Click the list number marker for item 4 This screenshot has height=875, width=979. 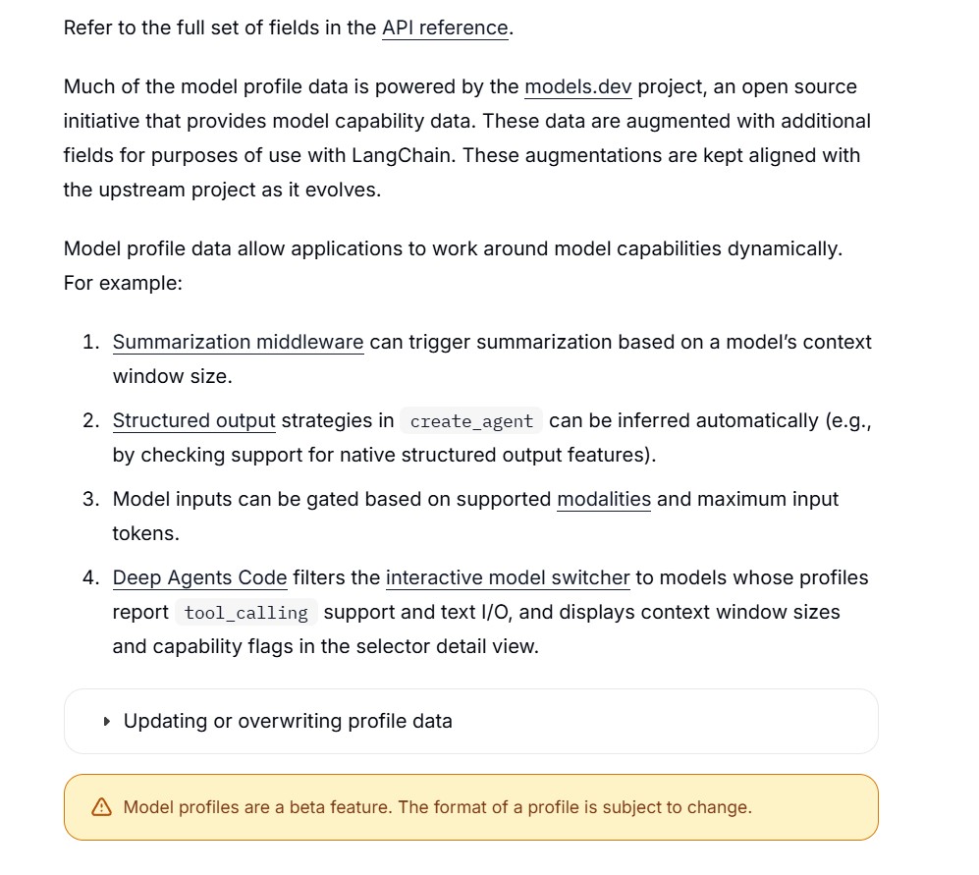pos(91,578)
